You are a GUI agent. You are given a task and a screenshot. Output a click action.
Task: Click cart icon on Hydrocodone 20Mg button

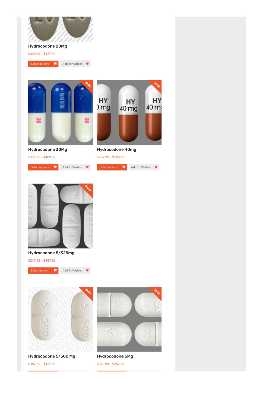click(x=55, y=64)
